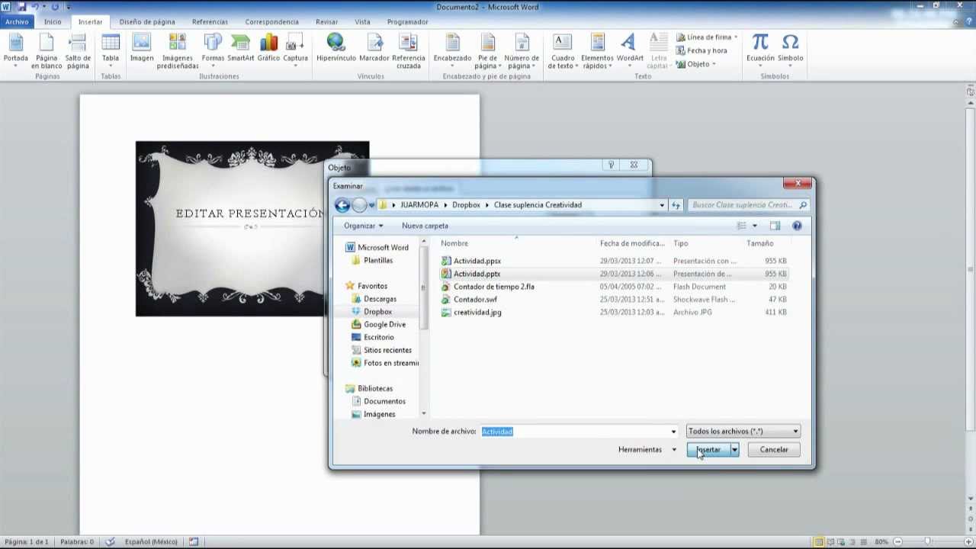Expand the Objeto dropdown in ribbon

pyautogui.click(x=714, y=64)
